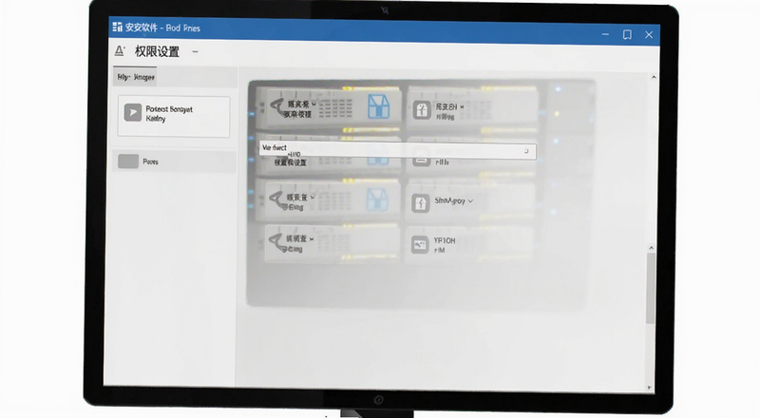The height and width of the screenshot is (418, 760).
Task: Click the icon beside r-IIIs label
Action: pyautogui.click(x=421, y=160)
